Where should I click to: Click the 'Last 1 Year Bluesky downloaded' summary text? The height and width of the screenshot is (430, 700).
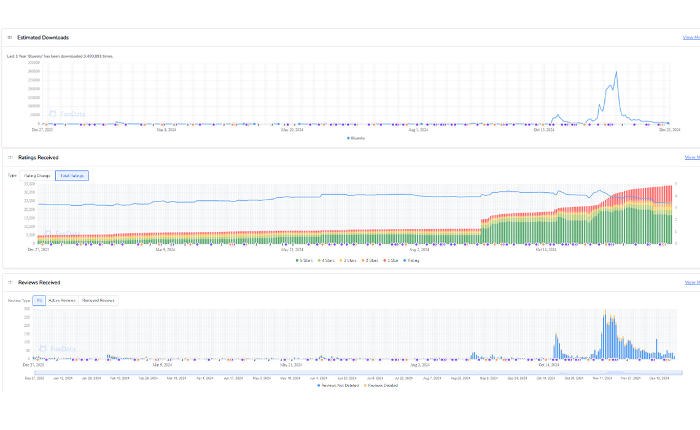coord(60,57)
